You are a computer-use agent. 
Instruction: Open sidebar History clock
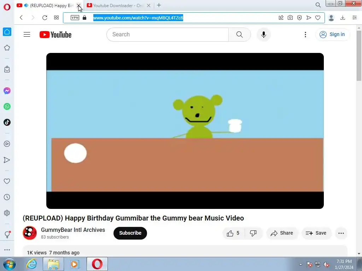(7, 197)
